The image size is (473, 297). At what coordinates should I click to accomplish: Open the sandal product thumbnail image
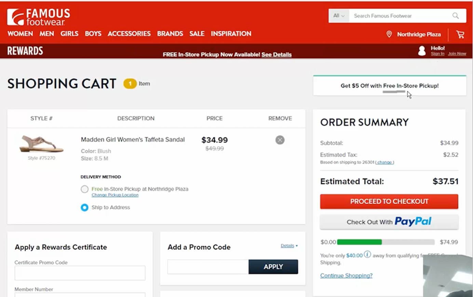41,145
